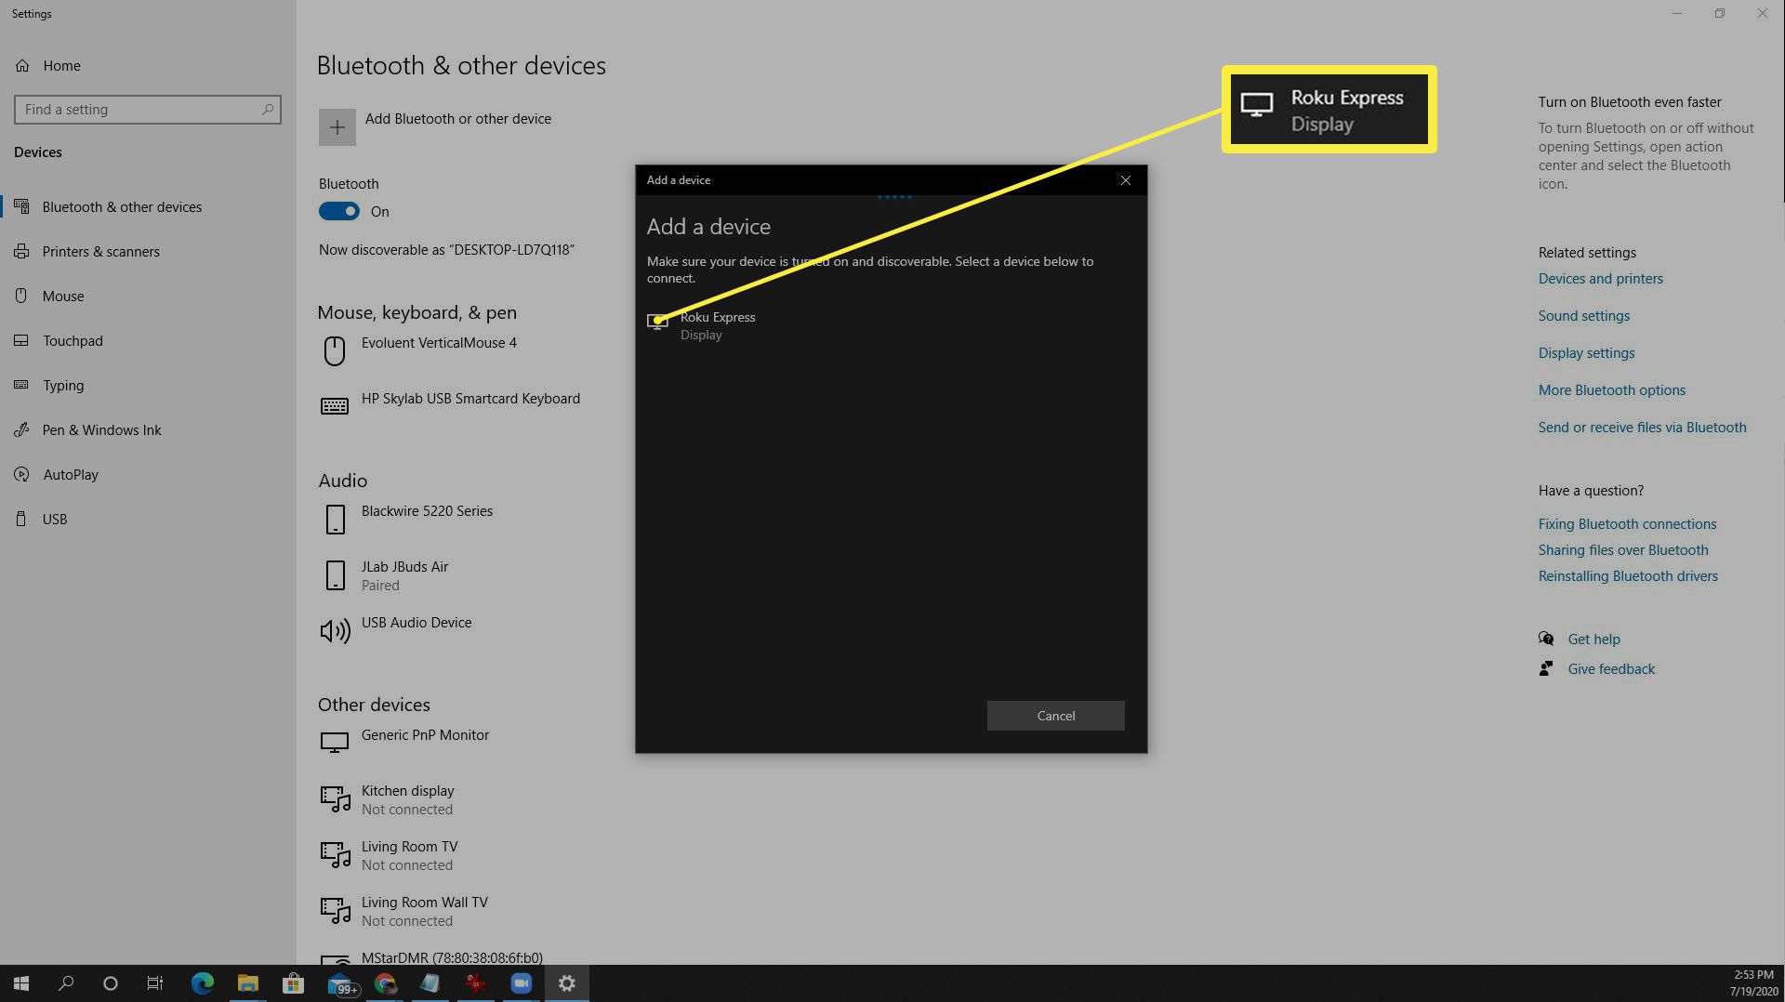
Task: Select the JLab JBuds Air device
Action: (404, 575)
